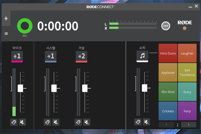
Task: Play the Crickets sound pad
Action: coord(168,111)
